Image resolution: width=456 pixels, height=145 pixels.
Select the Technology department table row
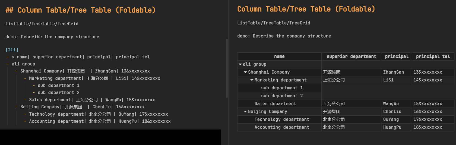282,119
